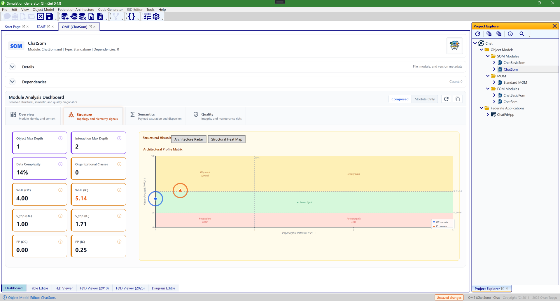Collapse the MOM folder
This screenshot has width=560, height=301.
[x=488, y=76]
